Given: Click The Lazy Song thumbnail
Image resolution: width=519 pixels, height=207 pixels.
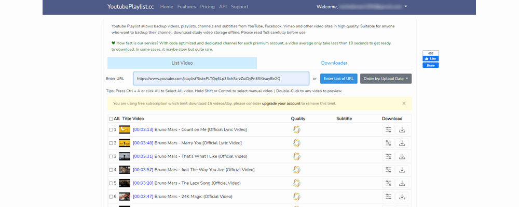Looking at the screenshot, I should 125,183.
